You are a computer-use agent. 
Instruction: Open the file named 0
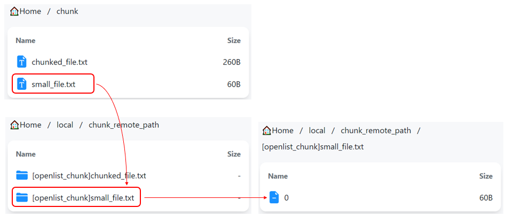pos(287,198)
